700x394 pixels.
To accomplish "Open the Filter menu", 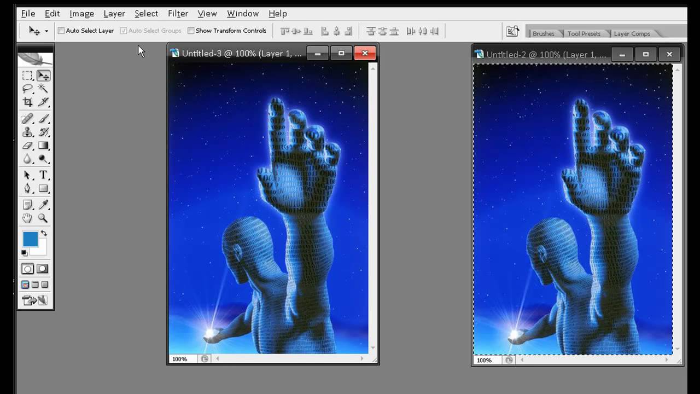I will (x=178, y=13).
